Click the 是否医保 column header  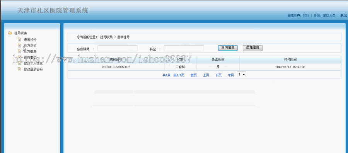[218, 59]
